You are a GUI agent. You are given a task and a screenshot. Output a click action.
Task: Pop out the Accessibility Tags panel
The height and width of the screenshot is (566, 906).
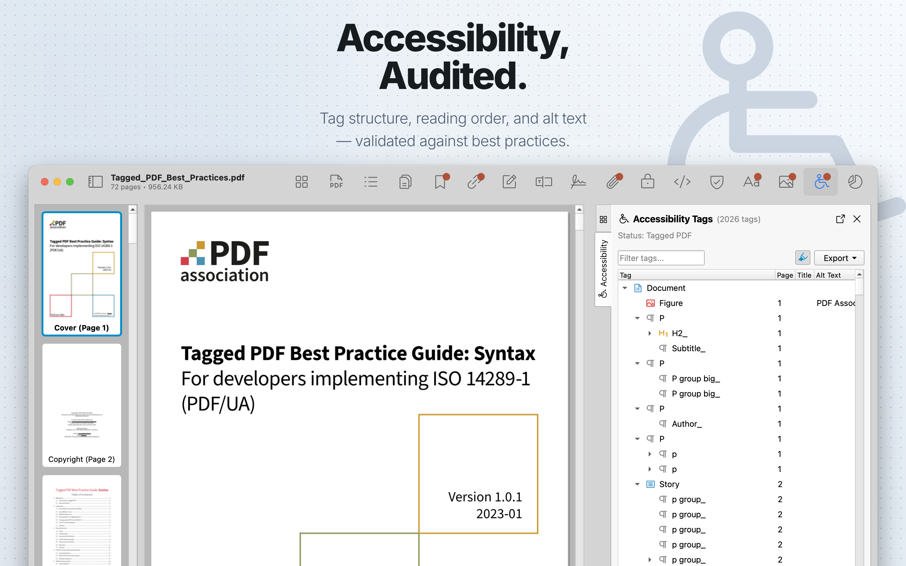(840, 219)
